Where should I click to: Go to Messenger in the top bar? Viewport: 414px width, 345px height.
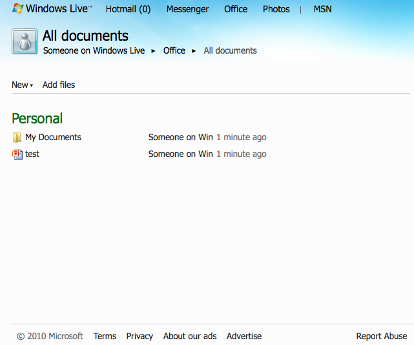tap(187, 9)
